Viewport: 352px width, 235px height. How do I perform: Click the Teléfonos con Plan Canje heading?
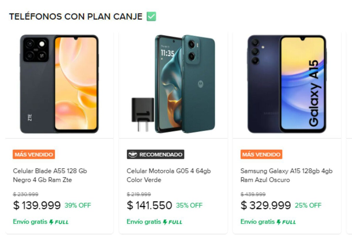coord(76,16)
